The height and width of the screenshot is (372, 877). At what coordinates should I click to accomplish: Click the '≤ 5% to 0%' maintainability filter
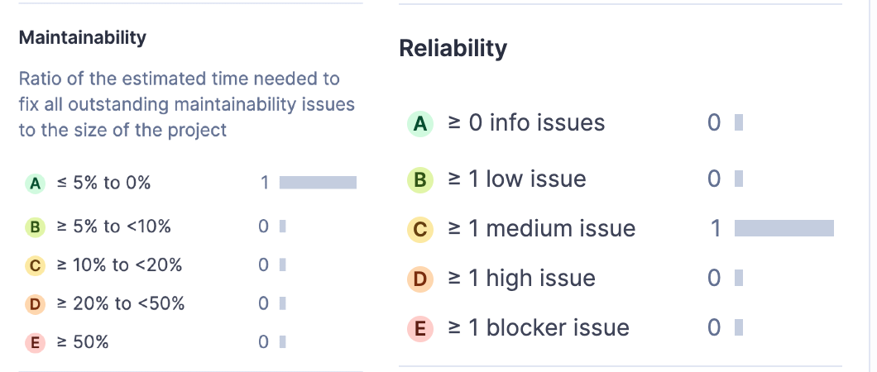coord(103,184)
